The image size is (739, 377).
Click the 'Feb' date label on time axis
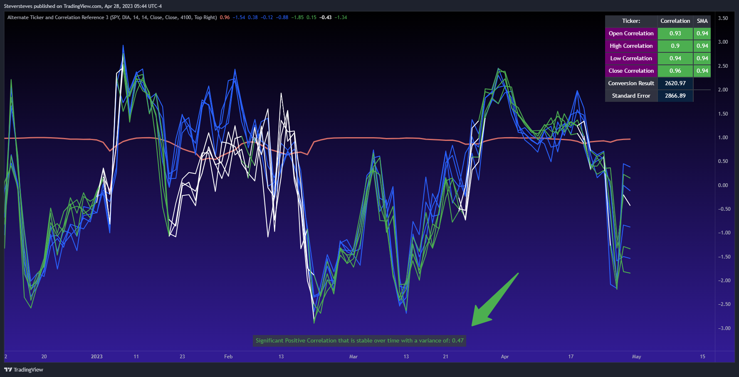click(x=228, y=357)
